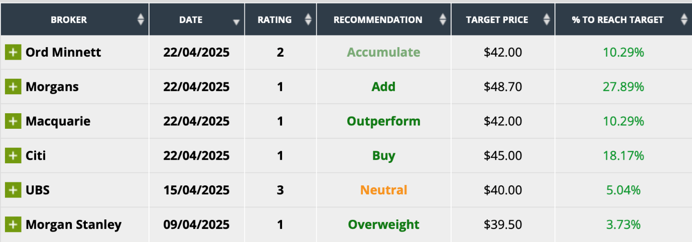Expand the Ord Minnett row plus icon
Screen dimensions: 692x242
[x=13, y=52]
